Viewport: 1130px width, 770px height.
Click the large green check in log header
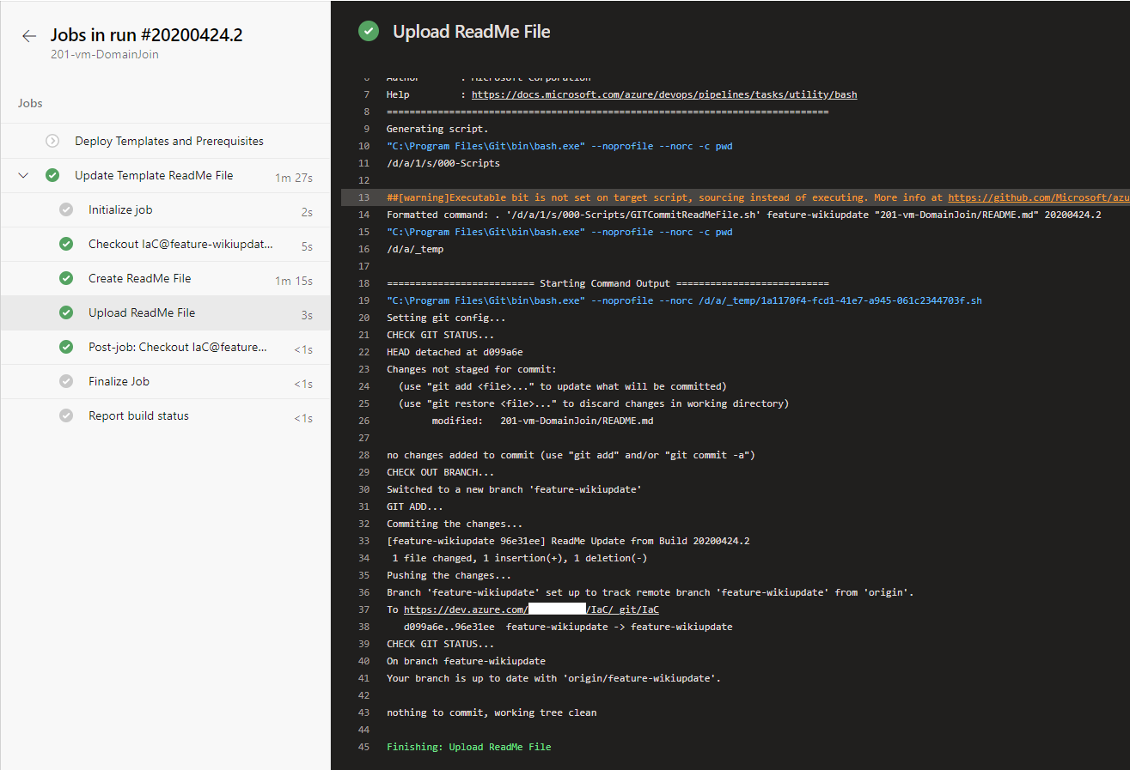click(369, 32)
